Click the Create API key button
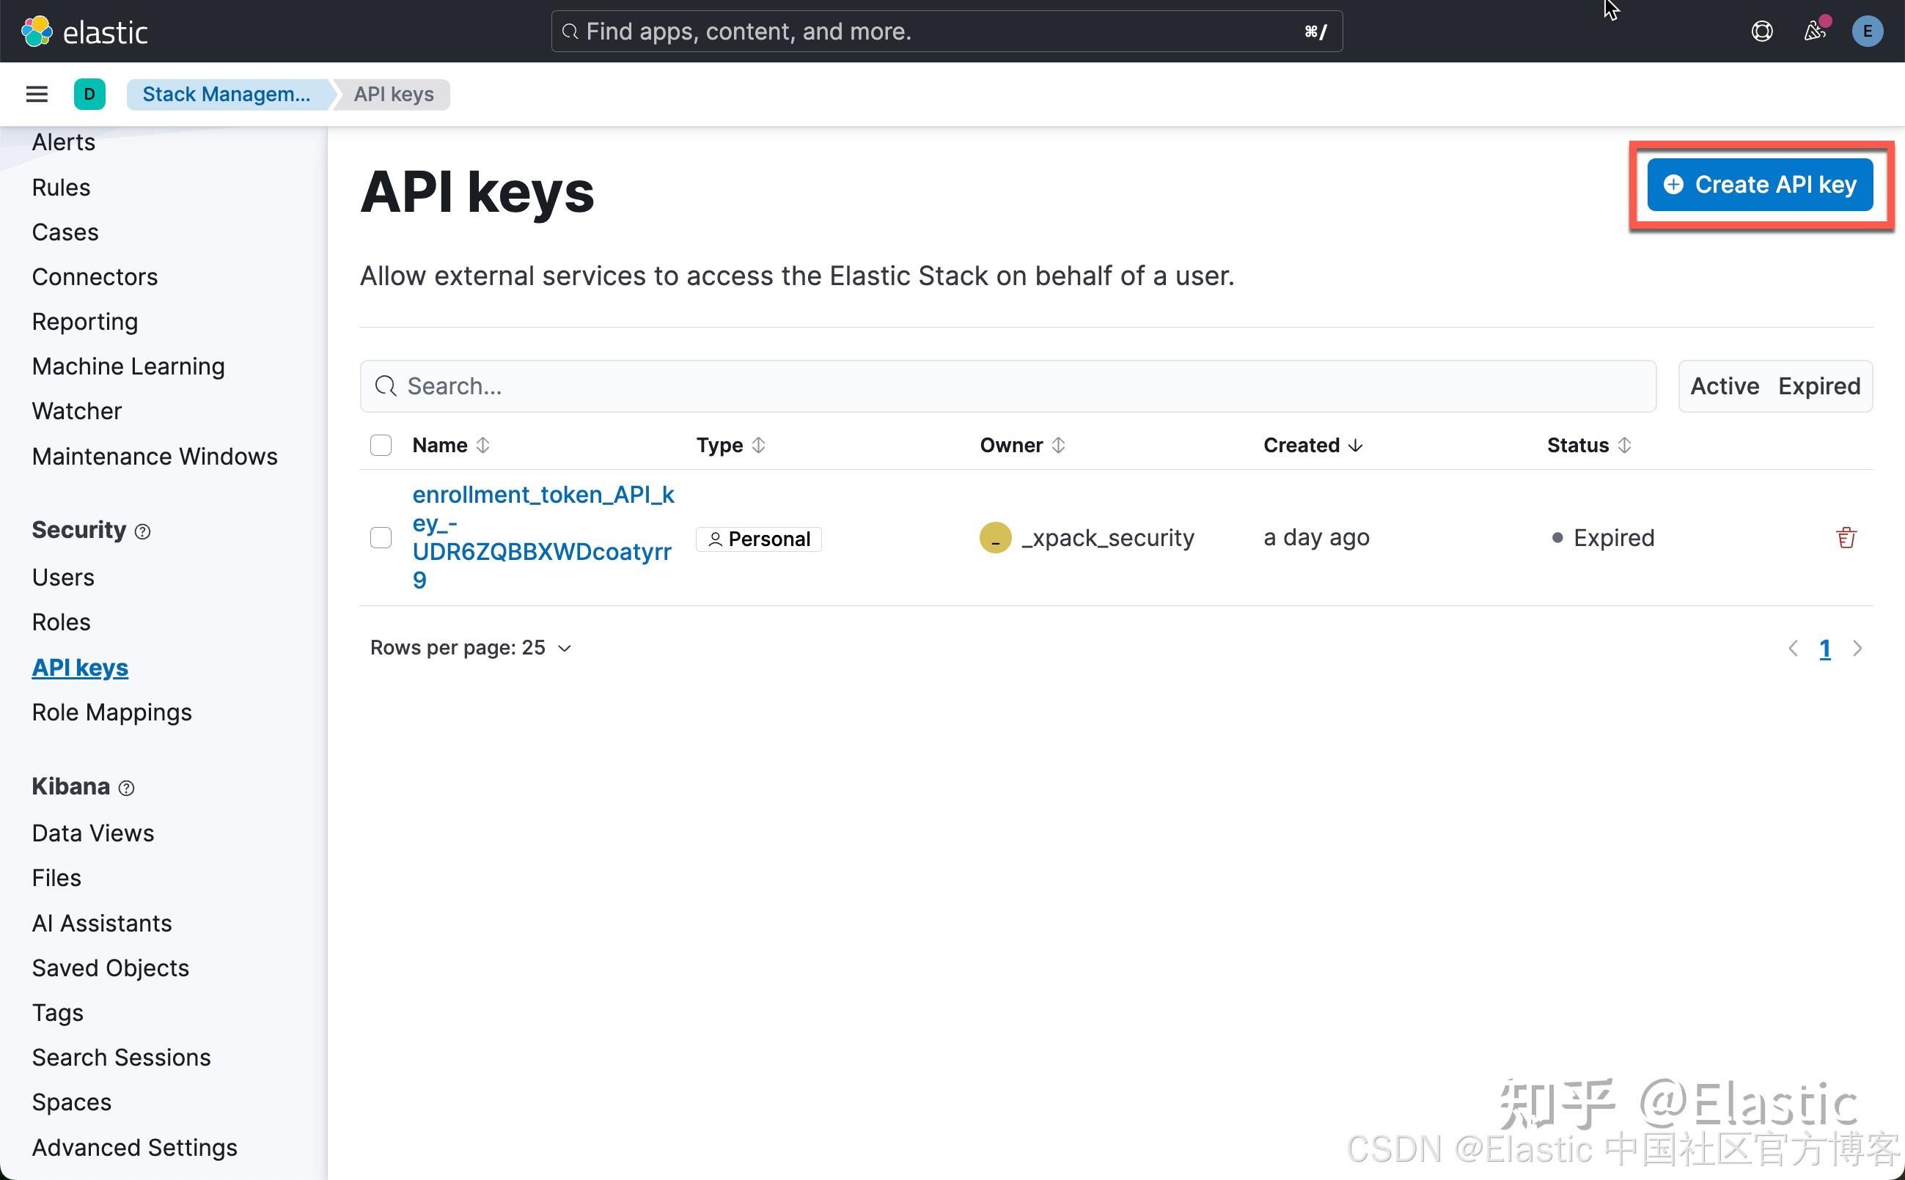Screen dimensions: 1905x1180 (x=1759, y=185)
